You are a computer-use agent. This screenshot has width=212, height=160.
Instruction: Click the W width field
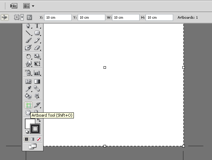[x=126, y=18]
